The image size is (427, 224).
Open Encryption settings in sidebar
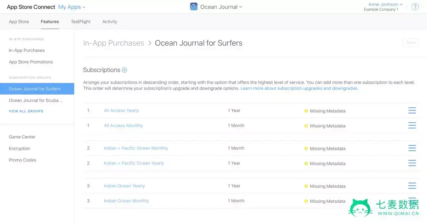coord(20,149)
